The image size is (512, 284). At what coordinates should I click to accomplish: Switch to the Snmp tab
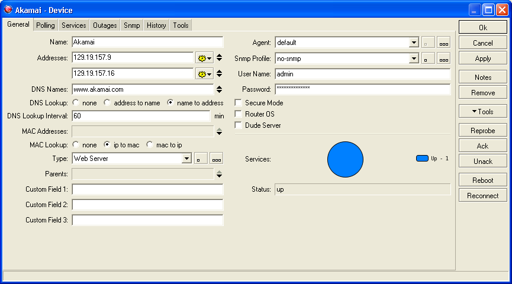point(131,25)
